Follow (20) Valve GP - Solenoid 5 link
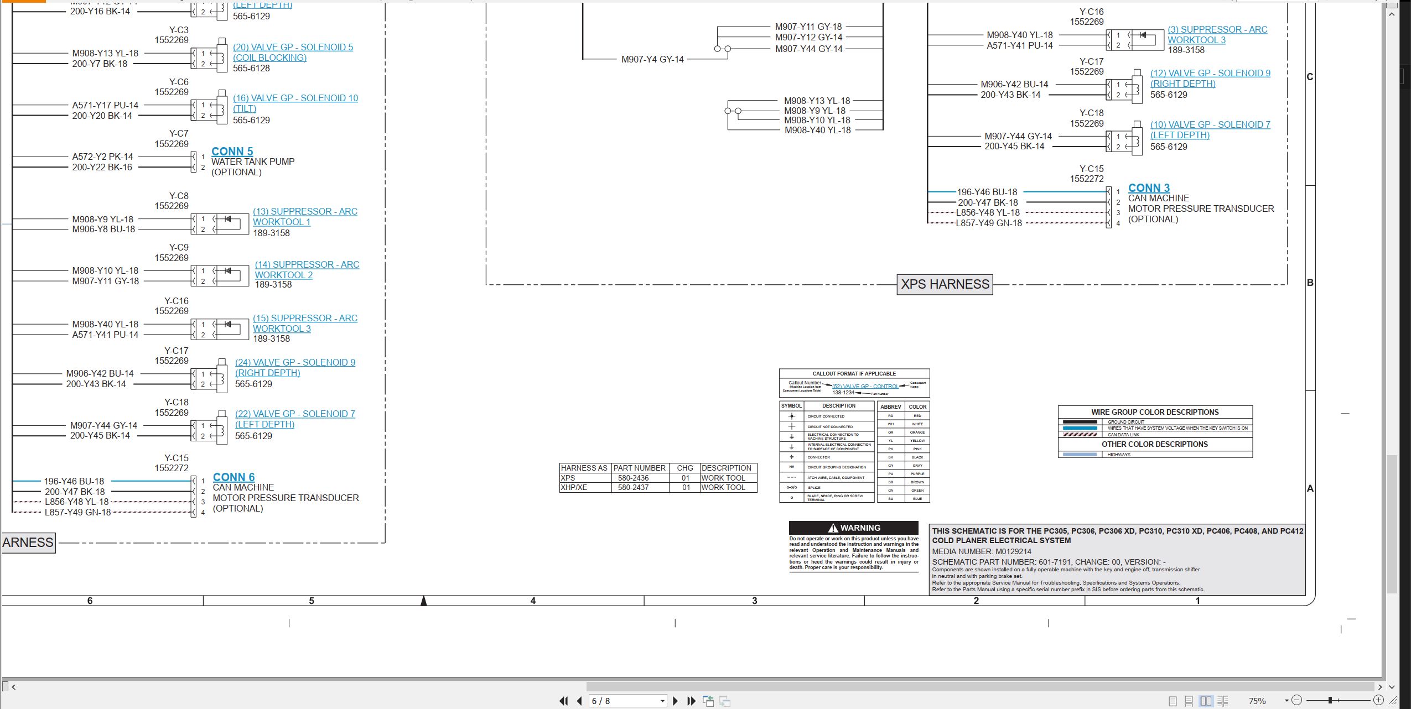This screenshot has height=709, width=1411. [293, 53]
